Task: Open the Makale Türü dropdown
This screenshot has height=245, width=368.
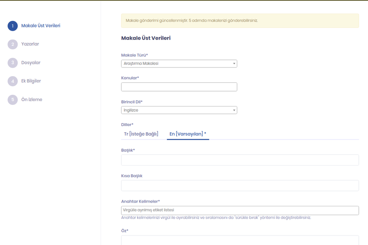Action: [179, 64]
